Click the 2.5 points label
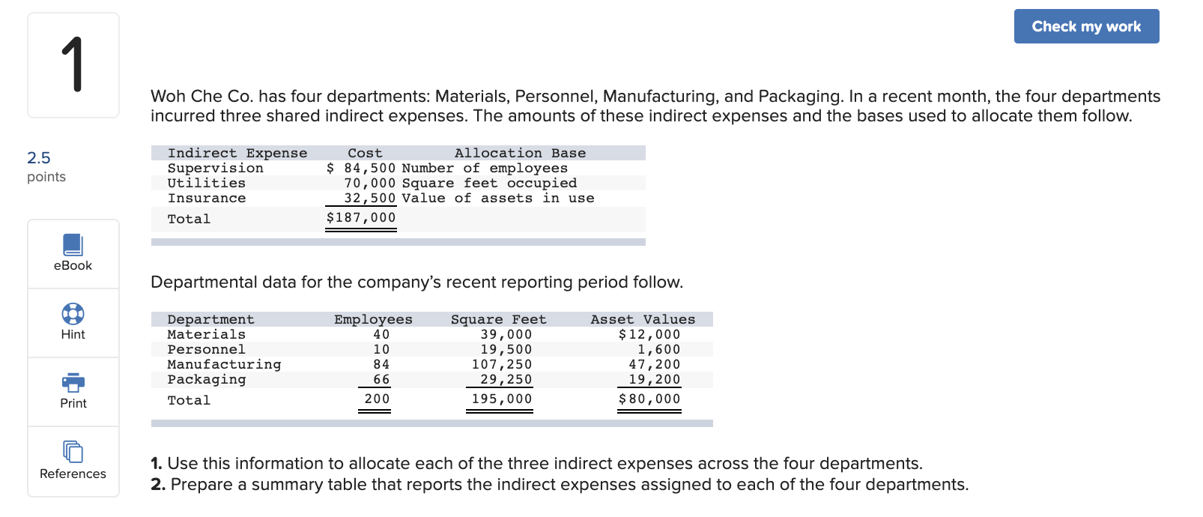 38,158
